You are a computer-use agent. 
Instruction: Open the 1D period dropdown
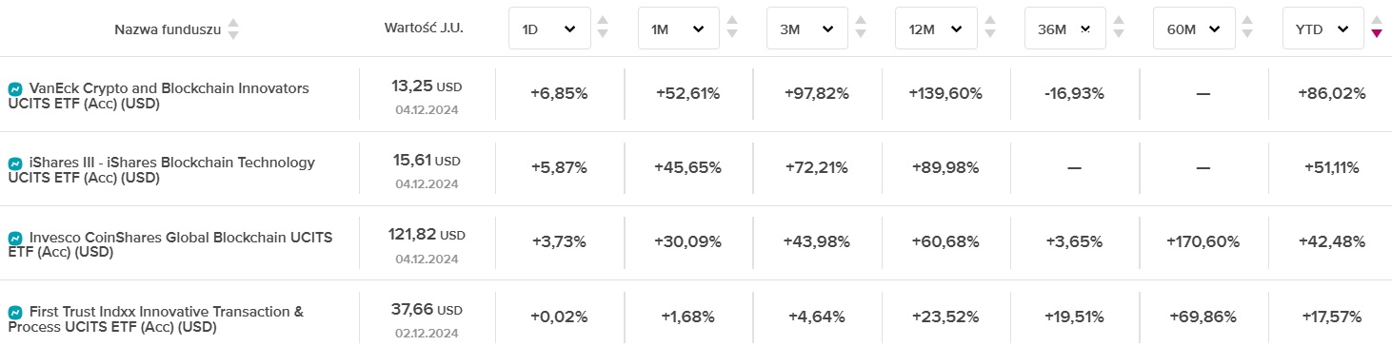point(549,29)
